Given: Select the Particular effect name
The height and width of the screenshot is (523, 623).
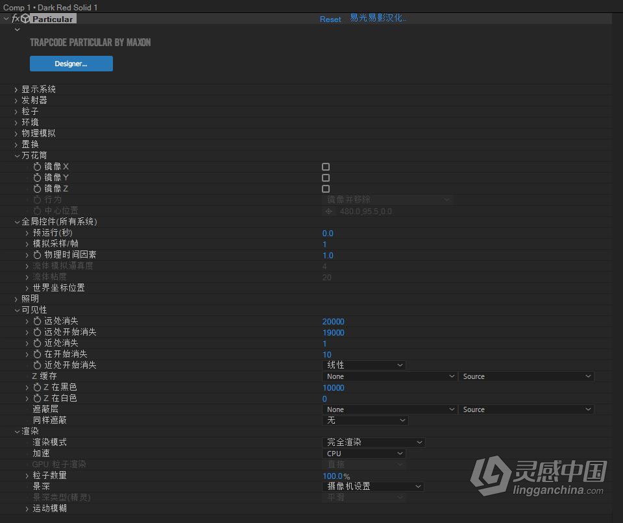Looking at the screenshot, I should point(53,19).
